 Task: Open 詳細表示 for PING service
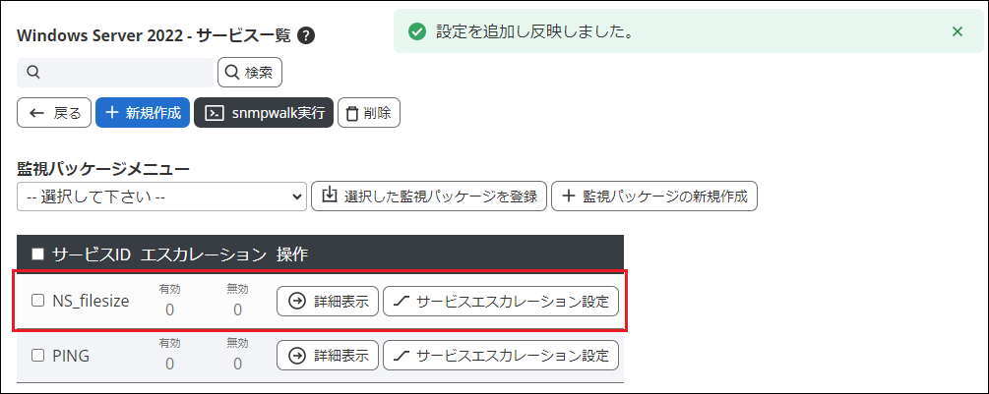pyautogui.click(x=328, y=355)
